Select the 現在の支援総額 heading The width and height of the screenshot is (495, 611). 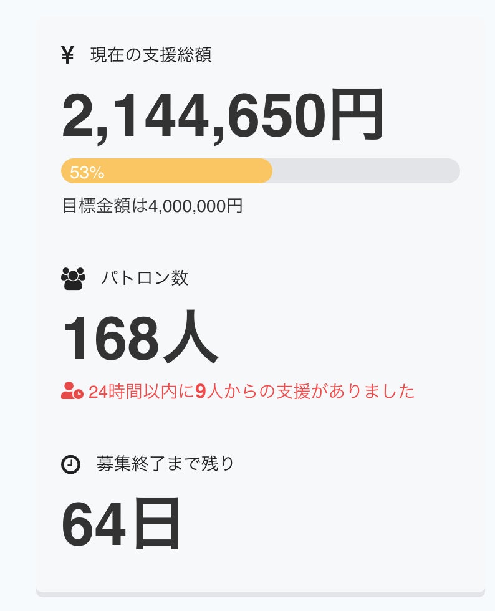pos(151,55)
